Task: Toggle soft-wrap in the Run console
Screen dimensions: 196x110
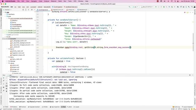Action: coord(7,83)
